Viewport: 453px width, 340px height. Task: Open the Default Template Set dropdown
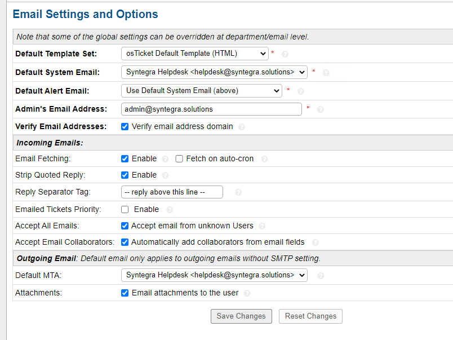point(194,54)
